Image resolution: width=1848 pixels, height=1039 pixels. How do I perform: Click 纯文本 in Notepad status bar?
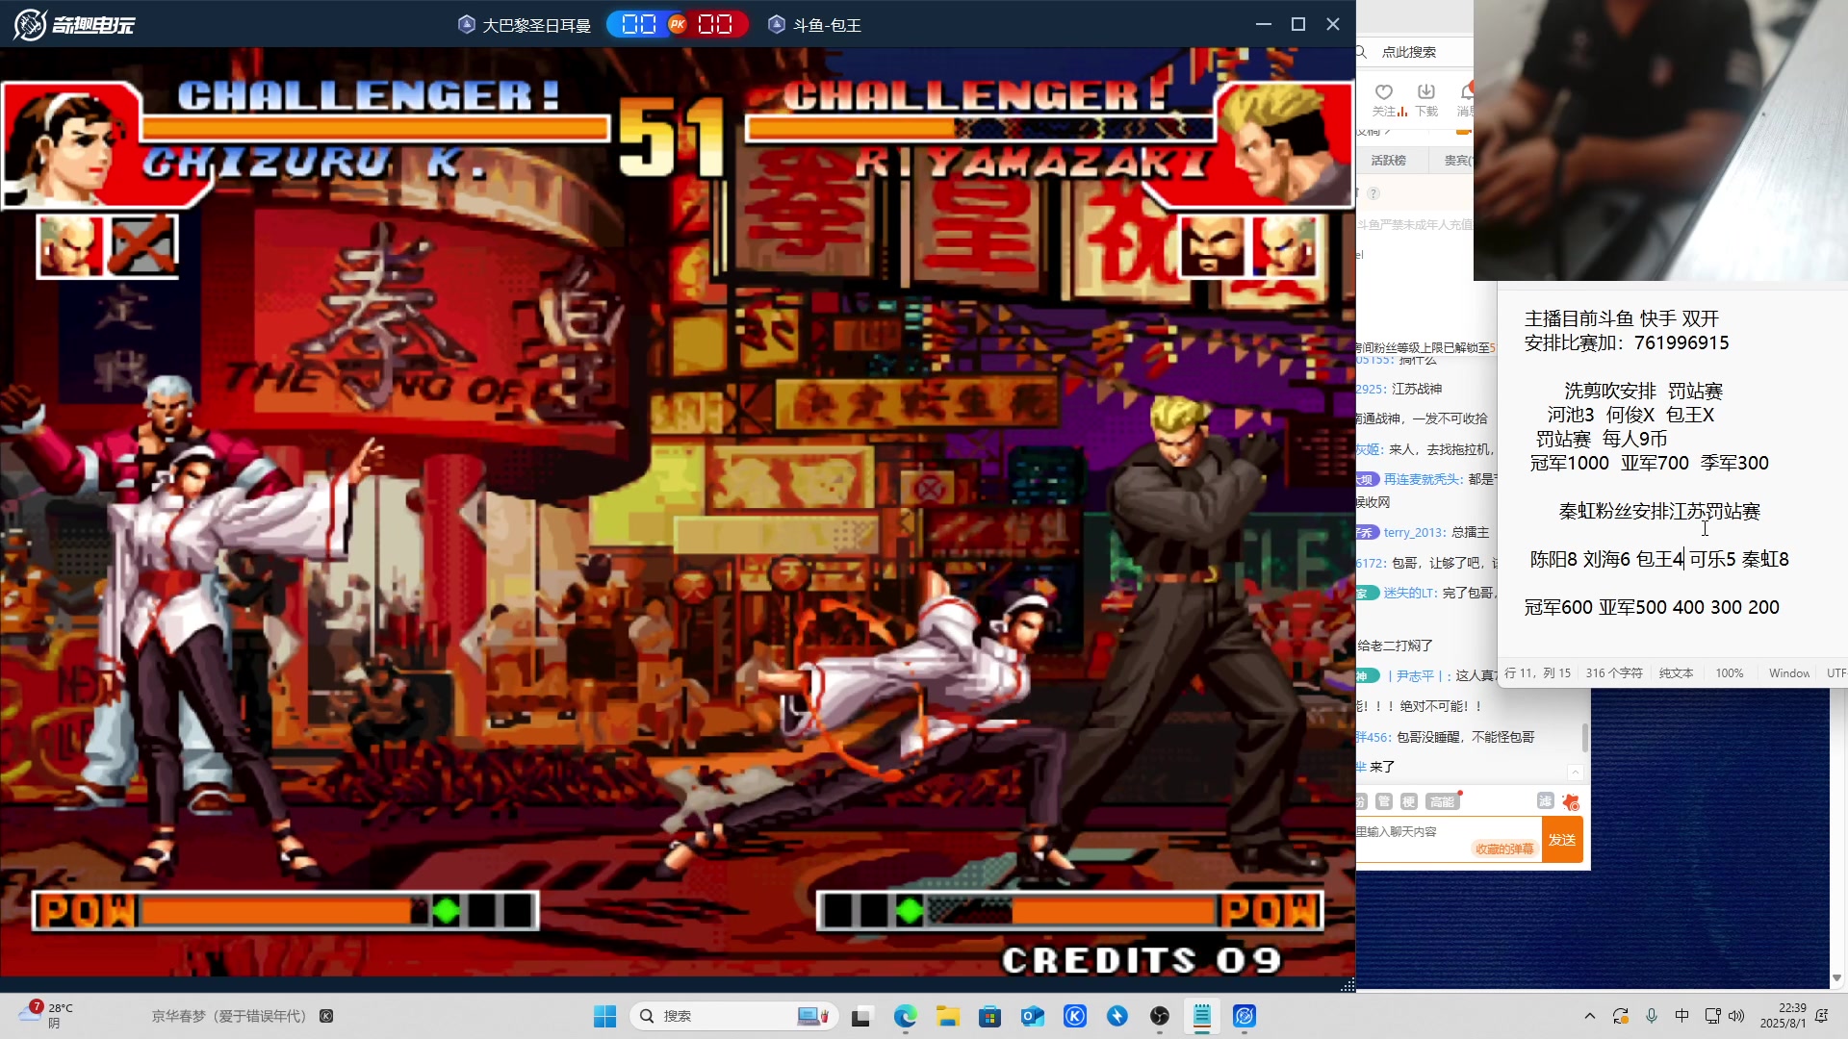(1676, 673)
